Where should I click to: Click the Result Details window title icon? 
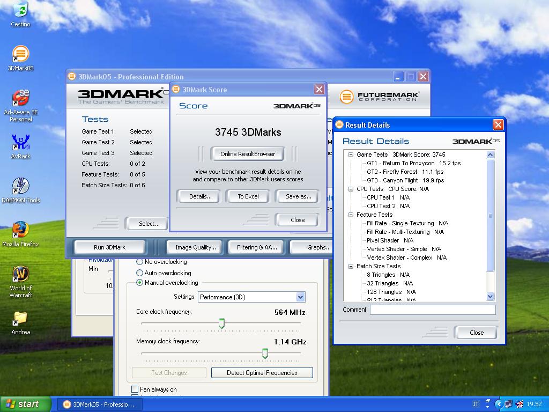point(339,124)
